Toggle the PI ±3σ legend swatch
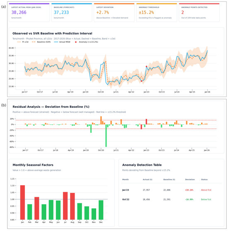 click(19, 42)
